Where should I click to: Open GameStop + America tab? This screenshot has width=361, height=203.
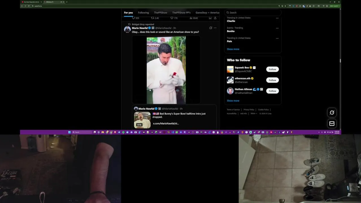pyautogui.click(x=207, y=13)
